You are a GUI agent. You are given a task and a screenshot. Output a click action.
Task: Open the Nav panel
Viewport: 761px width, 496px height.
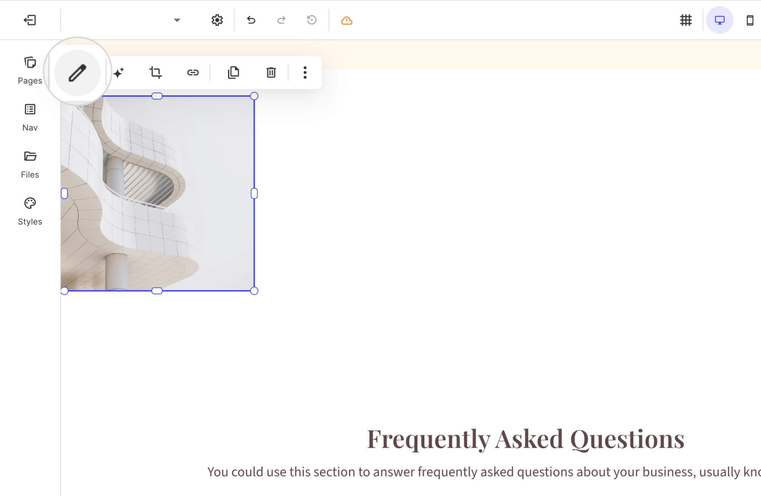point(30,118)
